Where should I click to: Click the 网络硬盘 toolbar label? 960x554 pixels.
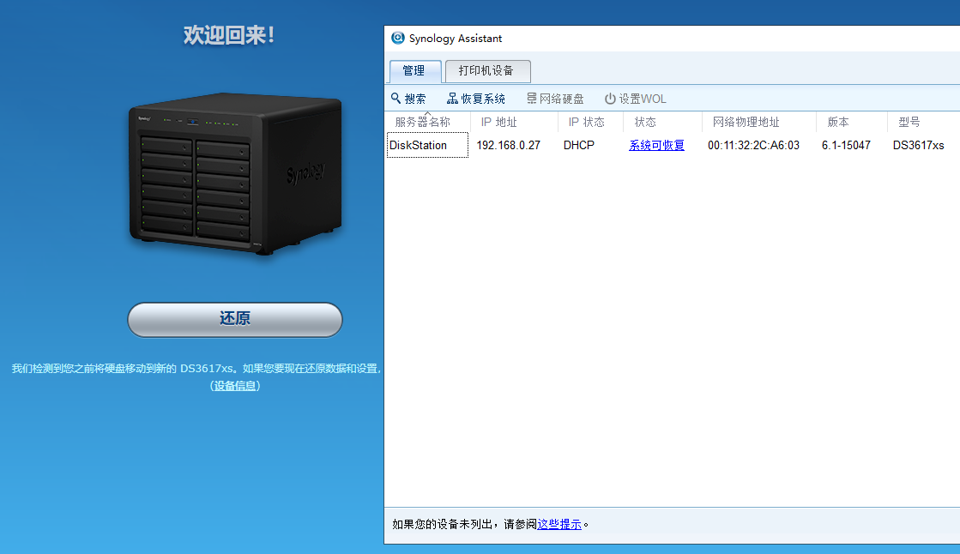(x=561, y=99)
